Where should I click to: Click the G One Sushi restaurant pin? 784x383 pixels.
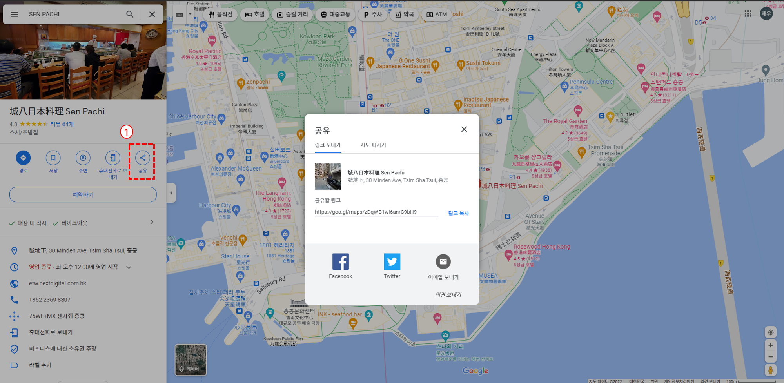435,65
